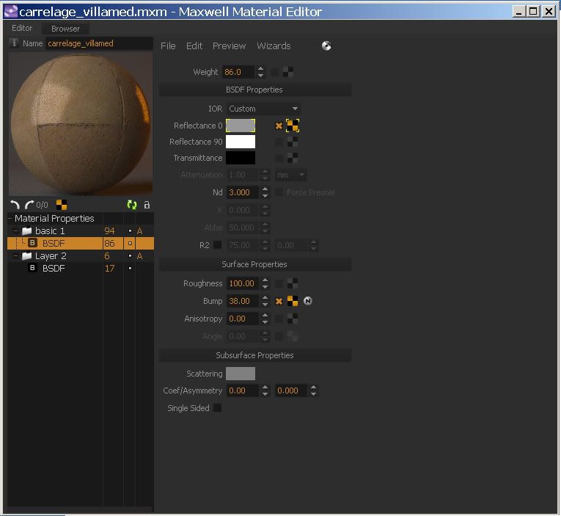This screenshot has height=516, width=561.
Task: Enable the R2 checkbox
Action: coord(217,245)
